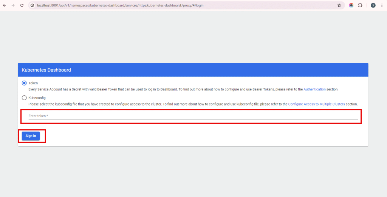
Task: Open Configure Access to Multiple Clusters link
Action: (x=316, y=104)
